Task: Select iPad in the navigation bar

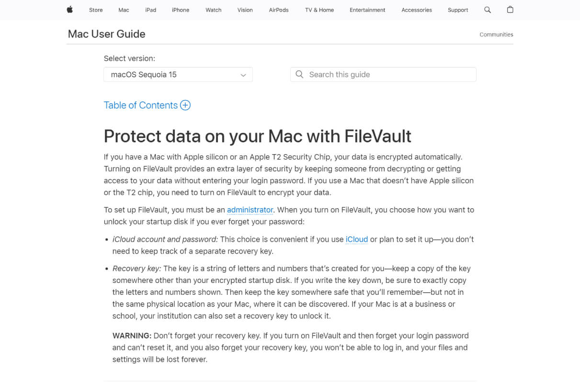Action: tap(151, 10)
